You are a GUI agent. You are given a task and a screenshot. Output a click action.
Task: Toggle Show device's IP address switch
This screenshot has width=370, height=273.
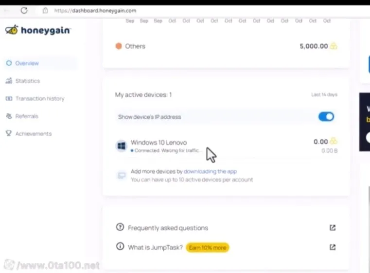point(326,117)
